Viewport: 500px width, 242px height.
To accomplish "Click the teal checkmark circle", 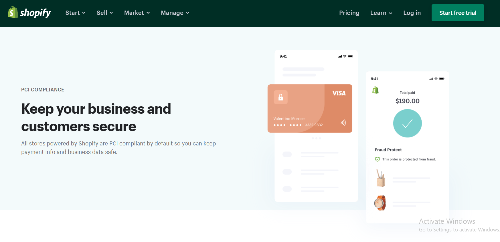I will coord(407,123).
